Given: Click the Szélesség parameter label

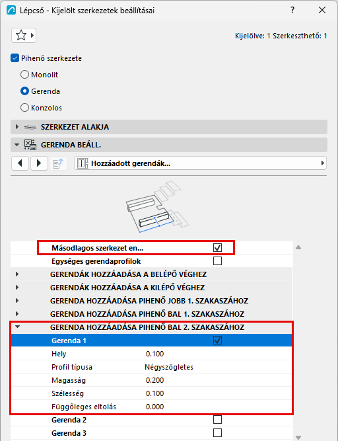Looking at the screenshot, I should tap(67, 393).
